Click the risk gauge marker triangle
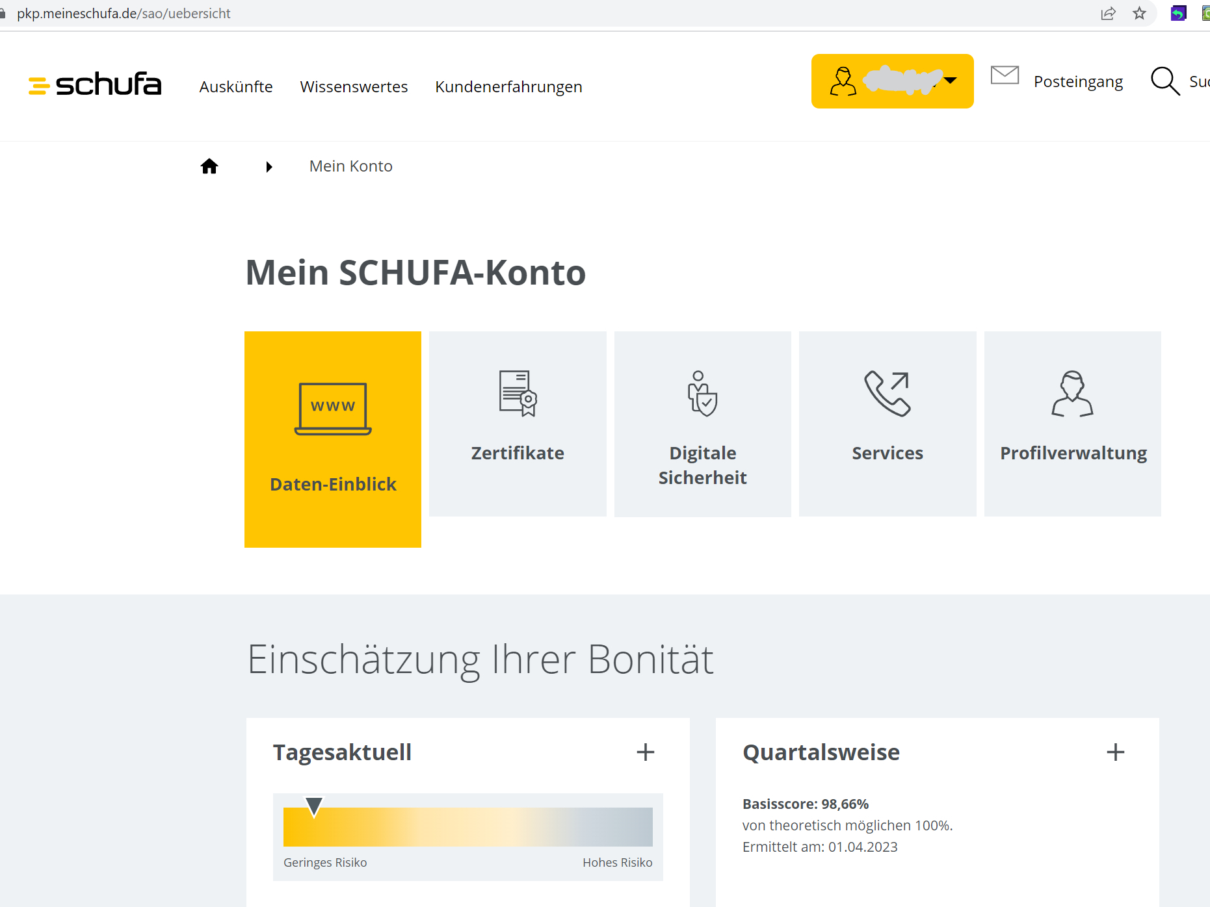This screenshot has height=907, width=1210. (314, 806)
